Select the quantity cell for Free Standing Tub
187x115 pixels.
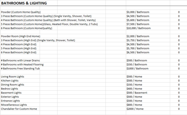[179, 69]
